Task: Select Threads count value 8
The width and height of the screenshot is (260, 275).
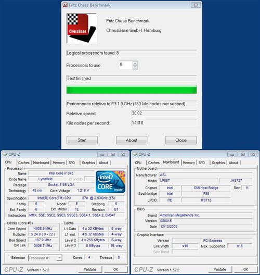Action: (119, 257)
